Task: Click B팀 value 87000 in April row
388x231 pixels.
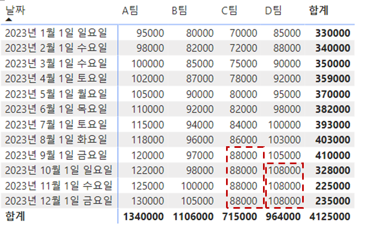Action: (x=200, y=79)
